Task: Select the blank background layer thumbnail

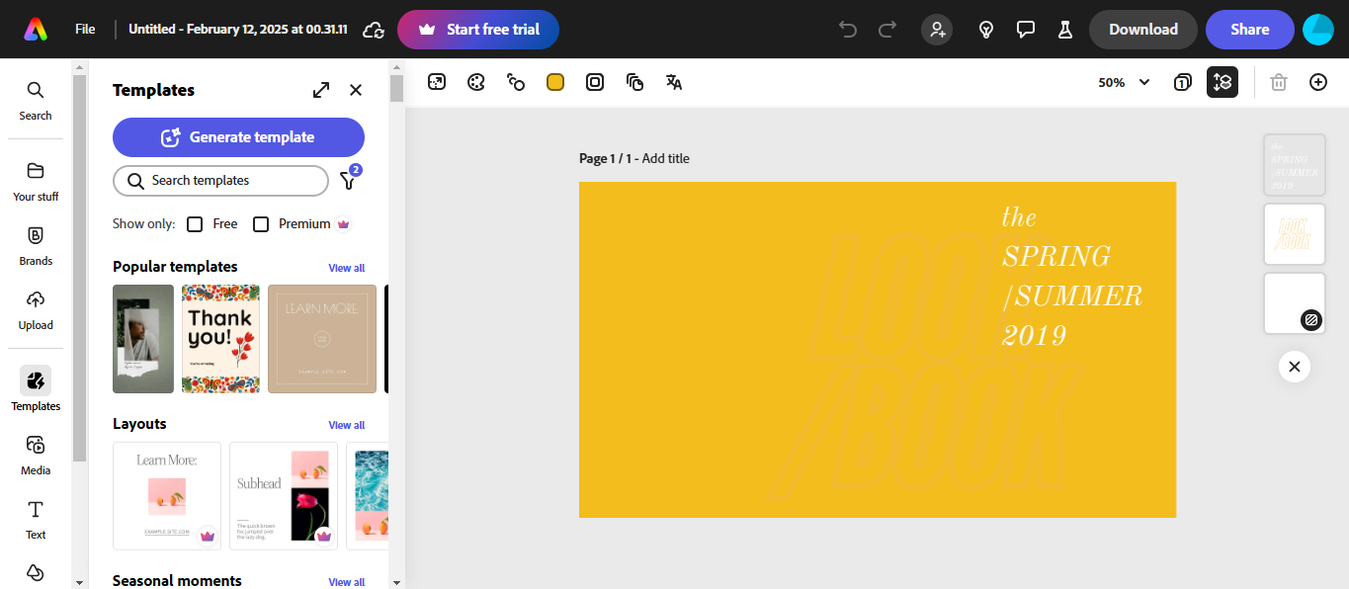Action: click(x=1295, y=303)
